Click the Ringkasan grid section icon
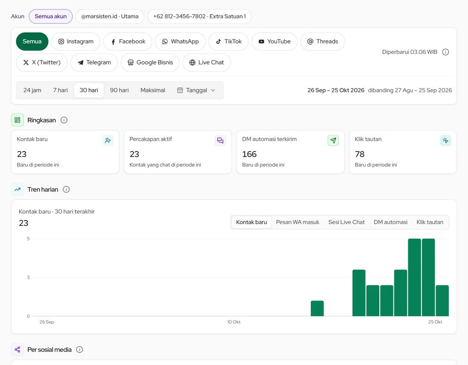Viewport: 468px width, 365px height. (x=17, y=120)
